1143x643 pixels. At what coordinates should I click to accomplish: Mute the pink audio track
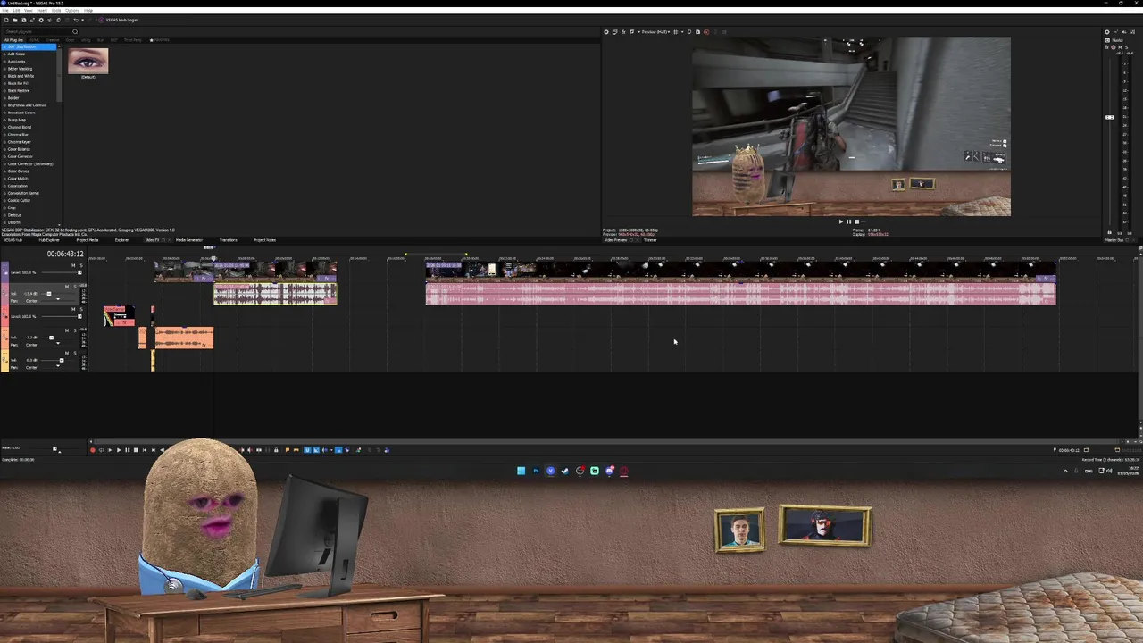point(67,287)
